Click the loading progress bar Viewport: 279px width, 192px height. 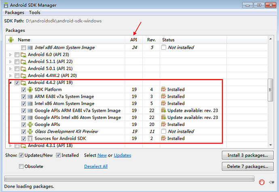click(x=129, y=179)
